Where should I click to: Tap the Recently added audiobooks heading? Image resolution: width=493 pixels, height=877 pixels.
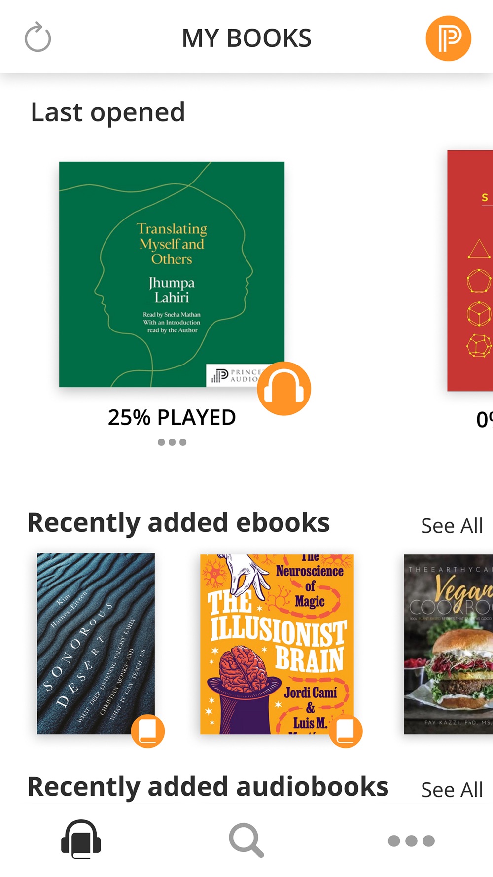(208, 787)
